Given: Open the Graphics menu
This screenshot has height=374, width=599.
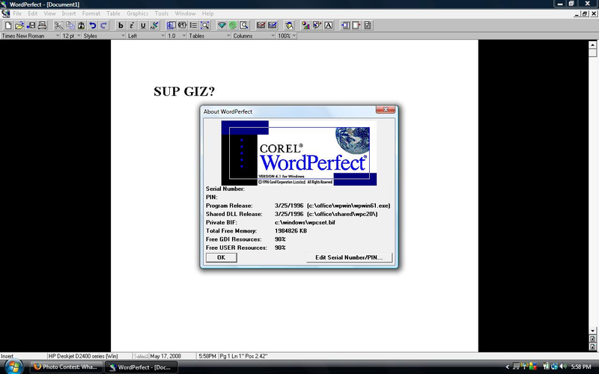Looking at the screenshot, I should coord(138,13).
